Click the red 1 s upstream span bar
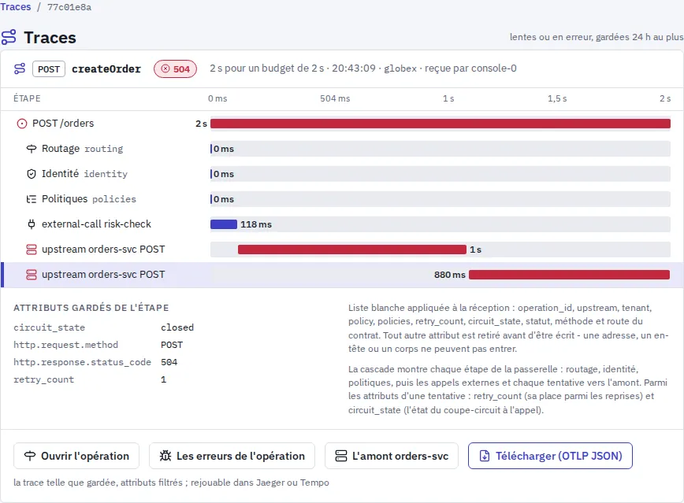The width and height of the screenshot is (684, 503). point(352,250)
